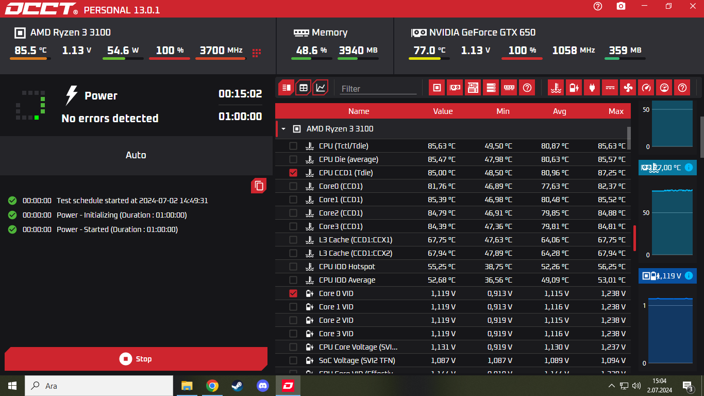Tick the Core3 (CCD1) checkbox
Viewport: 704px width, 396px height.
tap(293, 226)
